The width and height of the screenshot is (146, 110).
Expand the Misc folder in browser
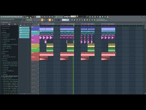point(4,50)
